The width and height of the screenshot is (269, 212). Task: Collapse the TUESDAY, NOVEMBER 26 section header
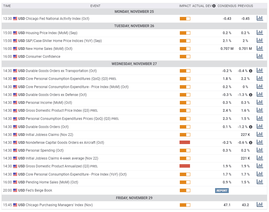tap(134, 26)
